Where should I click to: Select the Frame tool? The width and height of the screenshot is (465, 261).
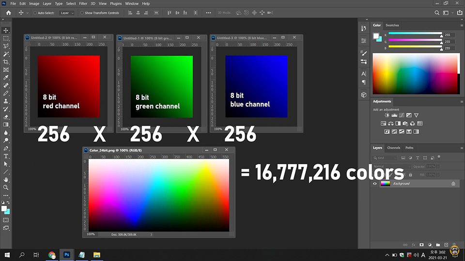(6, 70)
